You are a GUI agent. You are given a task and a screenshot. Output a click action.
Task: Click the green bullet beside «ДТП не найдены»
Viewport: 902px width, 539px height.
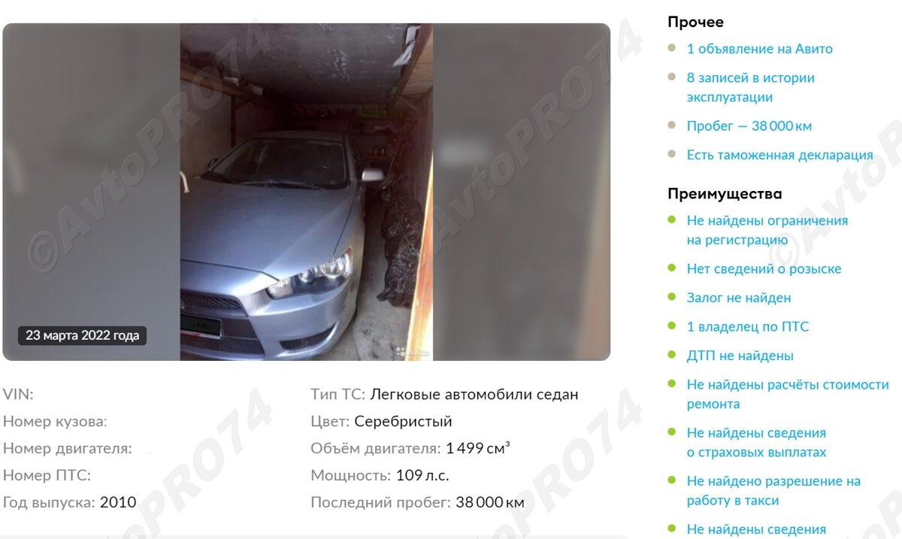point(672,355)
